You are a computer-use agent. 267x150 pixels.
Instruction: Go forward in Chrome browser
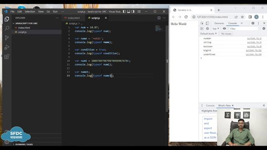coord(180,17)
